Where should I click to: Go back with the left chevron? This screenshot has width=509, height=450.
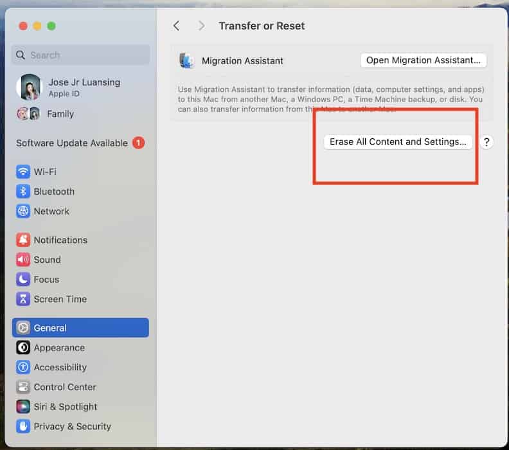pos(177,26)
